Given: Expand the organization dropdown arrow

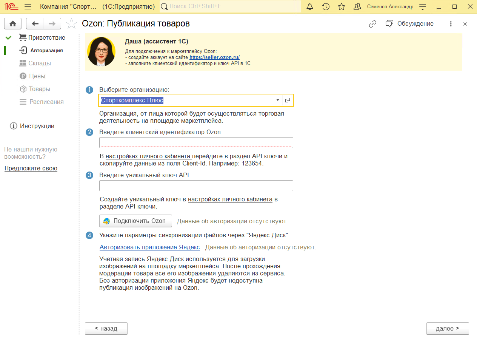Looking at the screenshot, I should [x=277, y=100].
